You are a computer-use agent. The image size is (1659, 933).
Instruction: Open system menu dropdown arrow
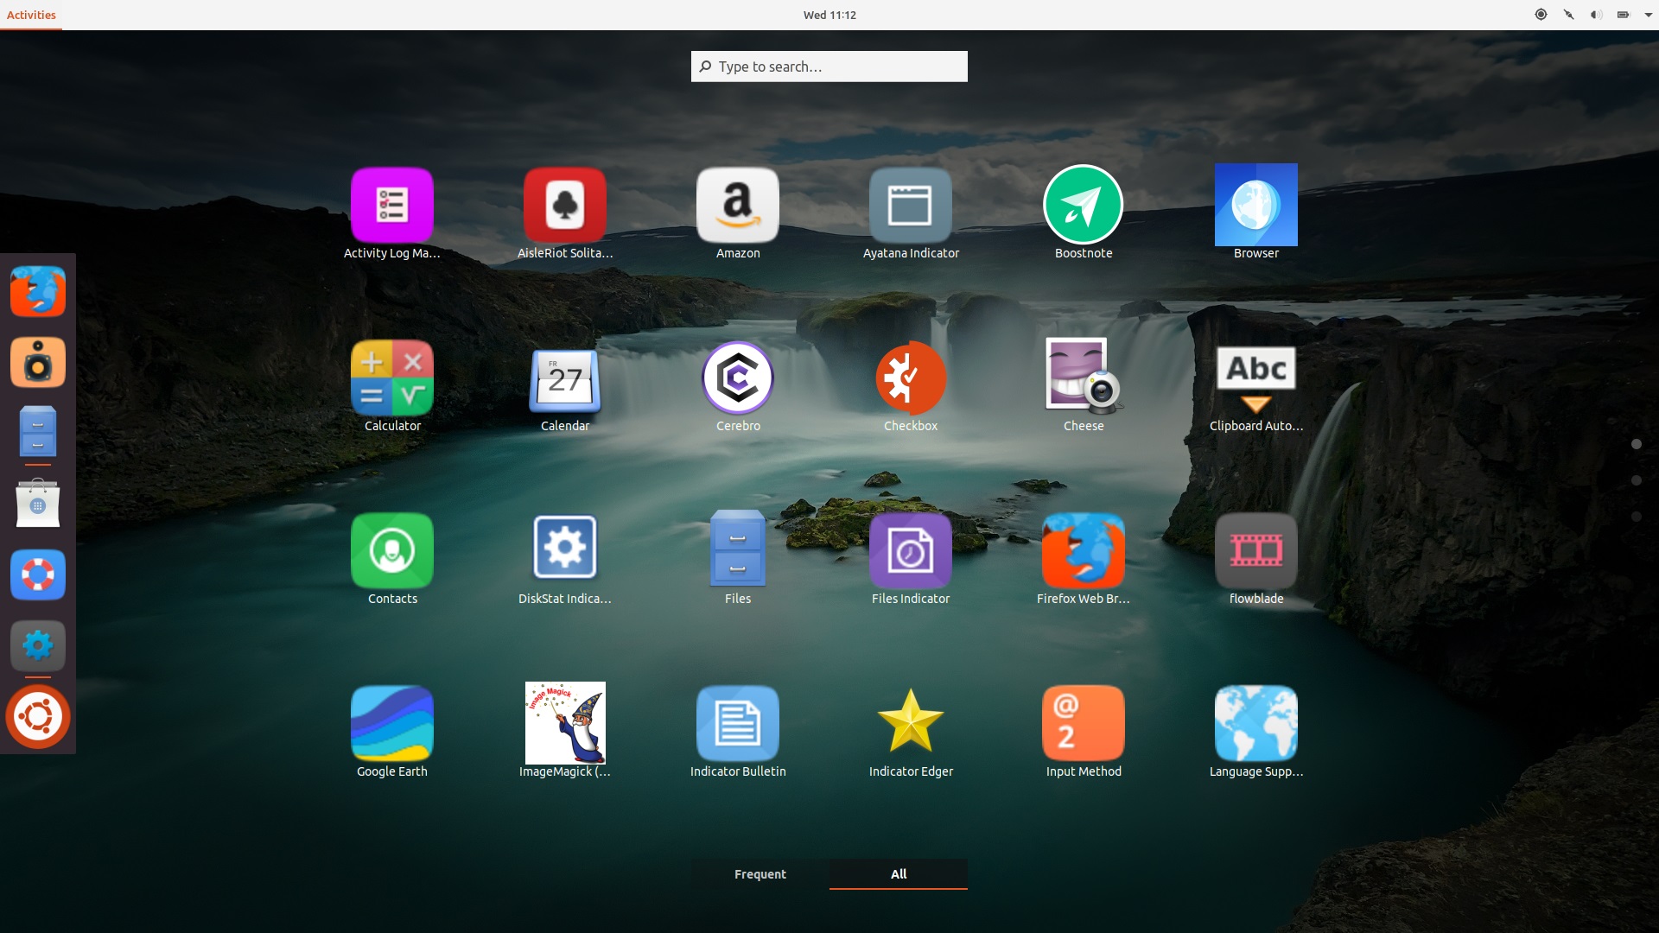[1649, 15]
